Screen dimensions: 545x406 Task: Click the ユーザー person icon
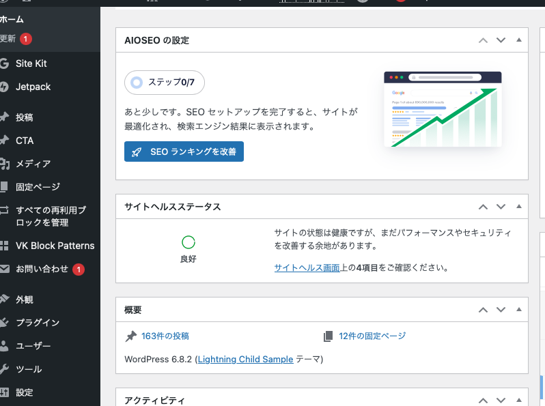click(x=4, y=345)
